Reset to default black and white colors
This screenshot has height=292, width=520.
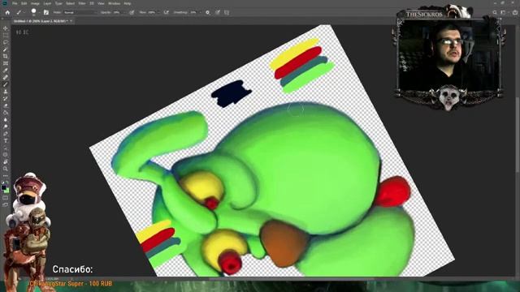pyautogui.click(x=3, y=182)
